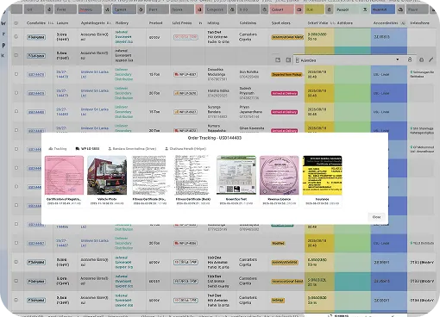Tick checkbox for Suranga Bandara row
The width and height of the screenshot is (440, 317).
click(16, 111)
